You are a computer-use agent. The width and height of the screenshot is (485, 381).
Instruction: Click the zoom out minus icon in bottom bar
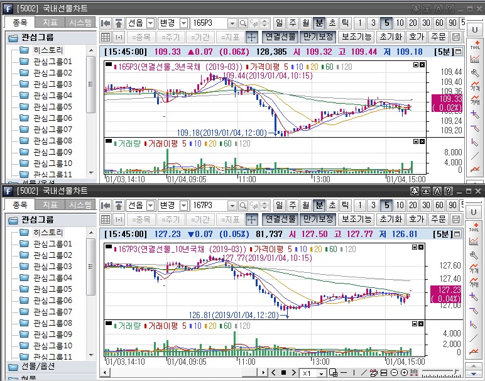(x=394, y=373)
